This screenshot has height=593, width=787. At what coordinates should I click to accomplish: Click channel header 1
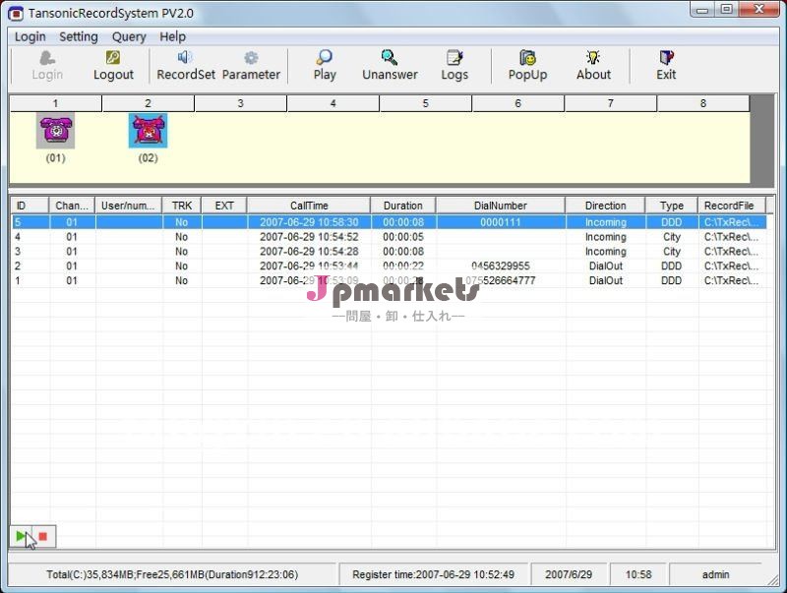pos(56,103)
